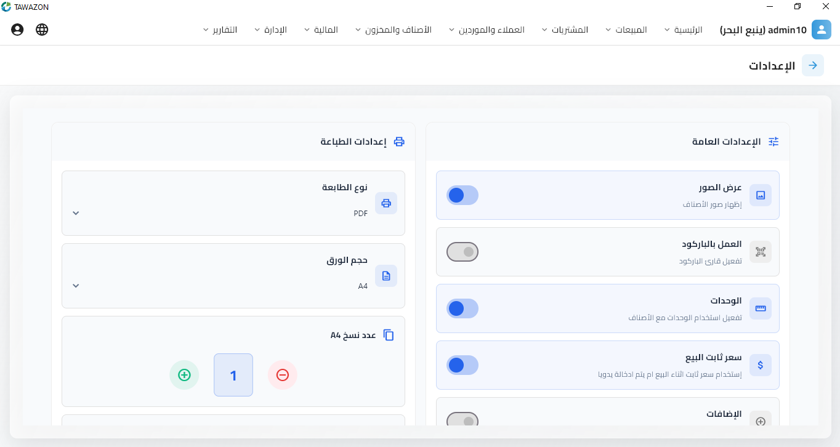Click the copy count field showing 1

233,374
